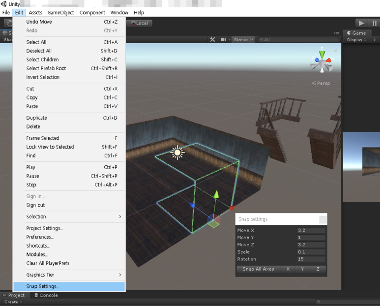380x306 pixels.
Task: Click the Play button in the toolbar
Action: 361,23
